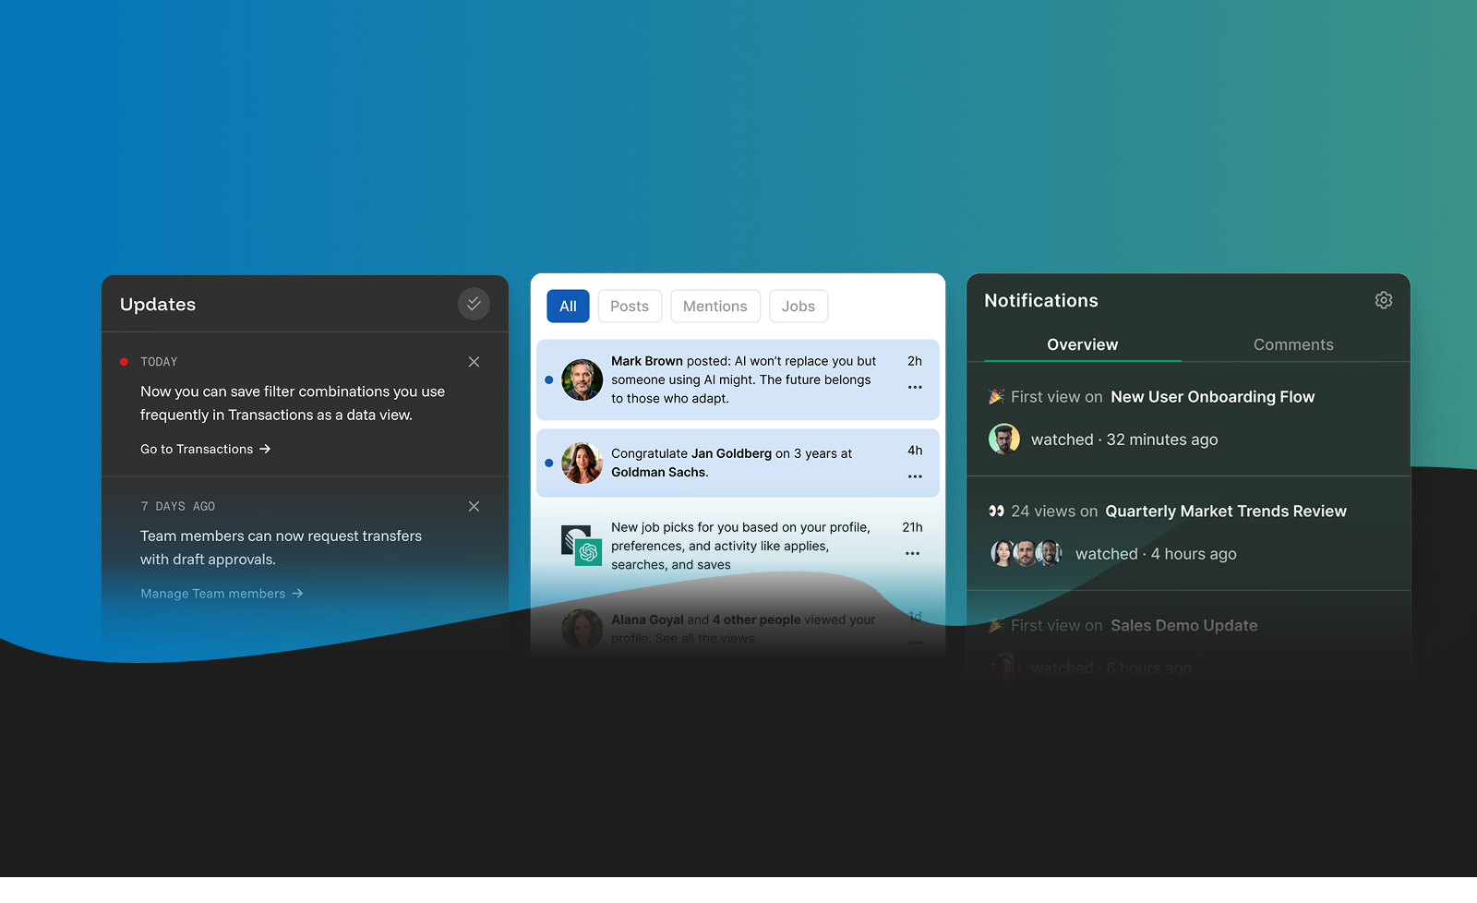Screen dimensions: 1477x903
Task: Open the Notifications settings gear
Action: pos(1383,300)
